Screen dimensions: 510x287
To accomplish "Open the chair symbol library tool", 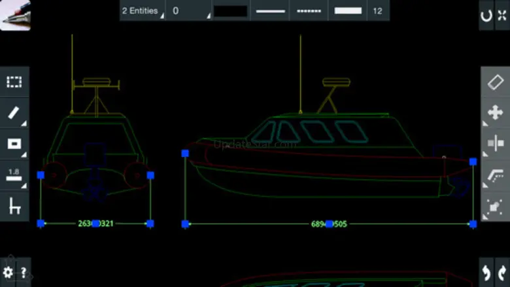I will [x=14, y=206].
